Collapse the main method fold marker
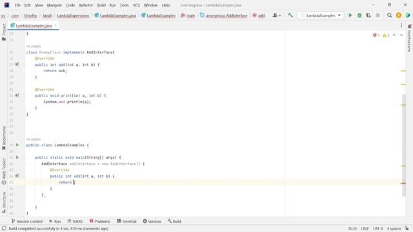The image size is (413, 232). (x=24, y=157)
